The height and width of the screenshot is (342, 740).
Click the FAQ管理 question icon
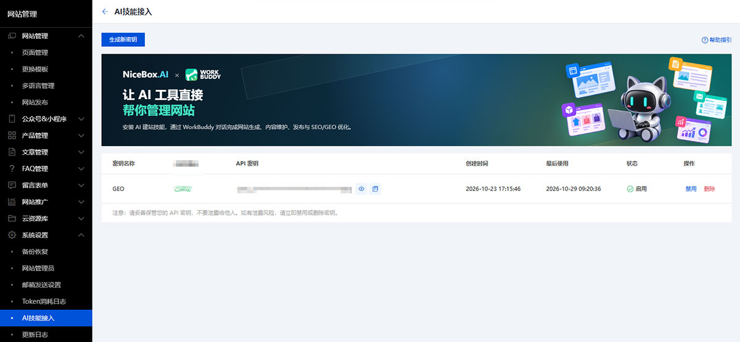click(x=11, y=169)
